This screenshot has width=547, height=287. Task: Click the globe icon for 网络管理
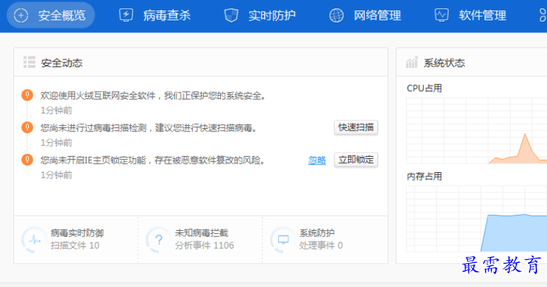[336, 15]
